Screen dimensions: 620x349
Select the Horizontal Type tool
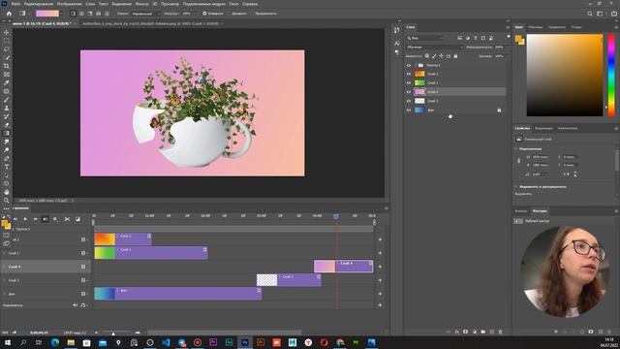7,167
